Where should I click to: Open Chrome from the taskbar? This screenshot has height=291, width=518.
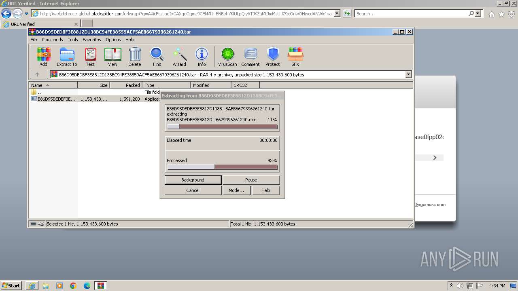pyautogui.click(x=73, y=286)
